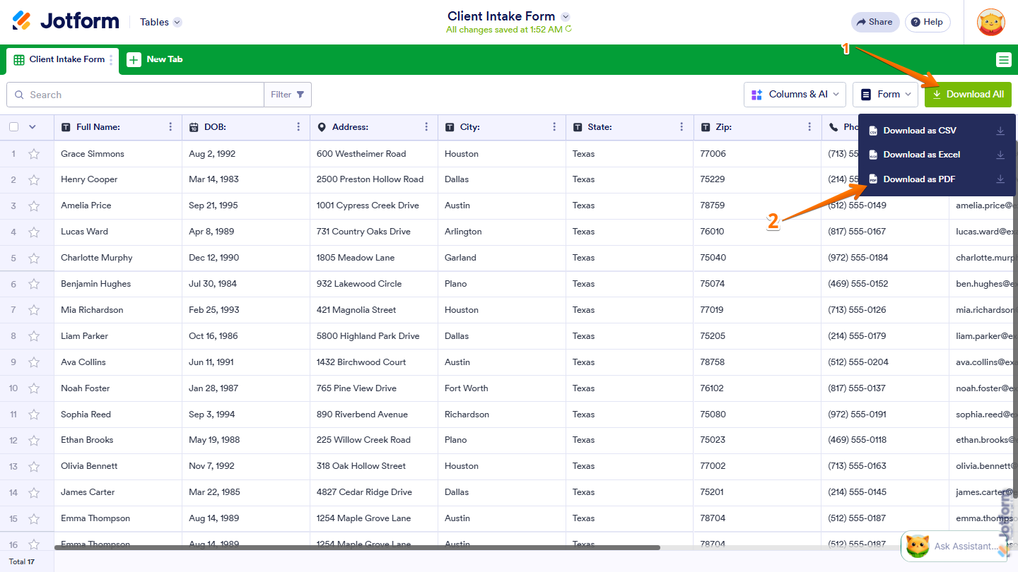The image size is (1018, 572).
Task: Select the 4827 Cedar Ridge Drive cell
Action: click(374, 492)
